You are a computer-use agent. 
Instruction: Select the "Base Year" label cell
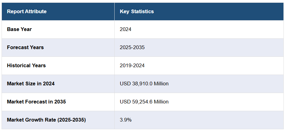(19, 29)
